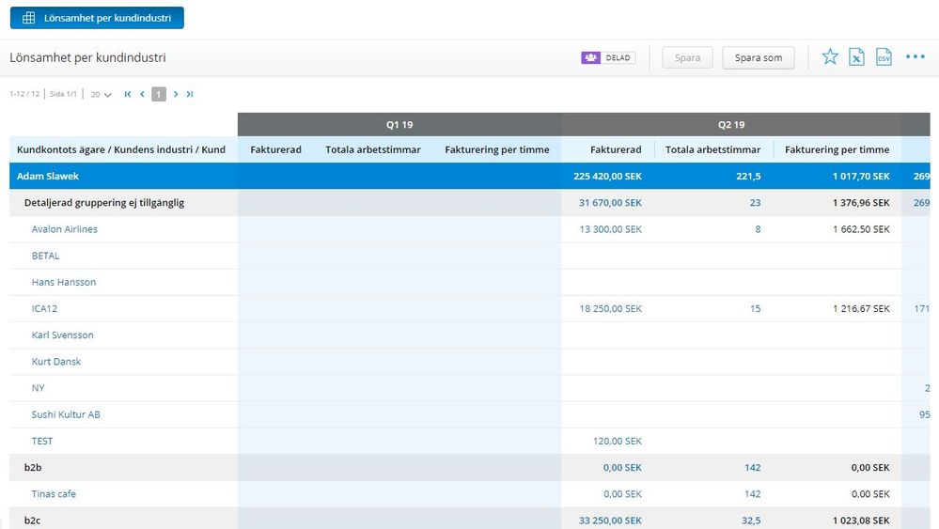Image resolution: width=939 pixels, height=529 pixels.
Task: Click 1 216,67 SEK for ICA12
Action: (861, 309)
